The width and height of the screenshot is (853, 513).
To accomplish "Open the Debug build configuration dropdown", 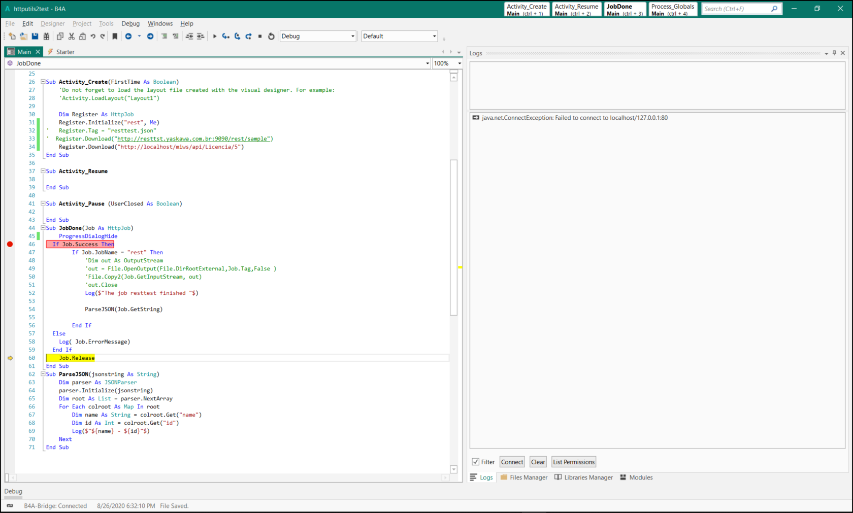I will pos(353,36).
